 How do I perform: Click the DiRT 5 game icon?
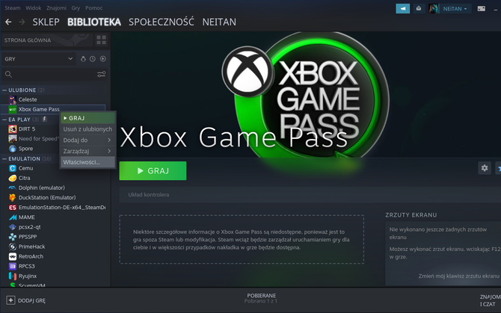click(13, 129)
